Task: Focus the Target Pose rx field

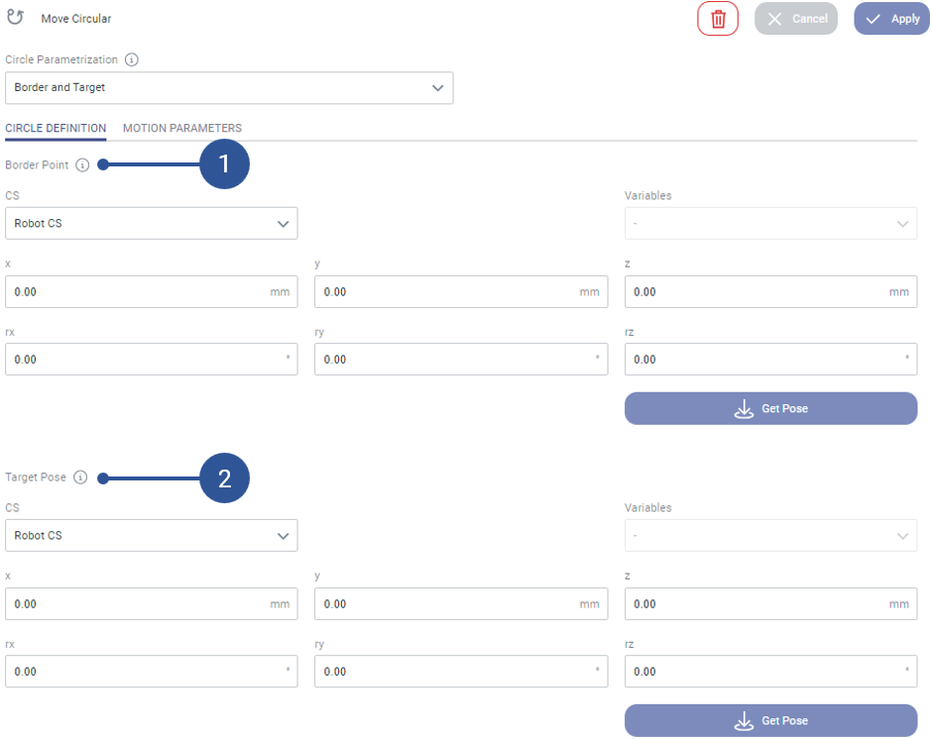Action: click(151, 672)
